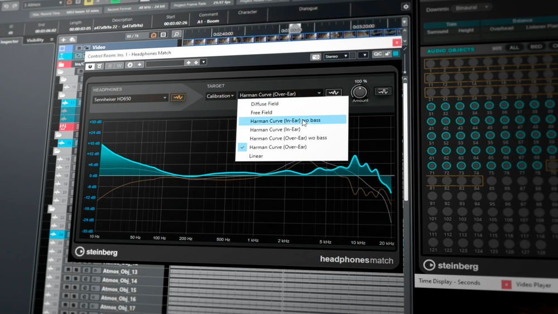Toggle the Read automation R button
The height and width of the screenshot is (314, 558).
110,65
